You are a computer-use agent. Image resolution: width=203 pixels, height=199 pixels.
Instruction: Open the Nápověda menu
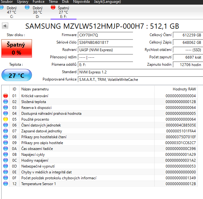[81, 2]
